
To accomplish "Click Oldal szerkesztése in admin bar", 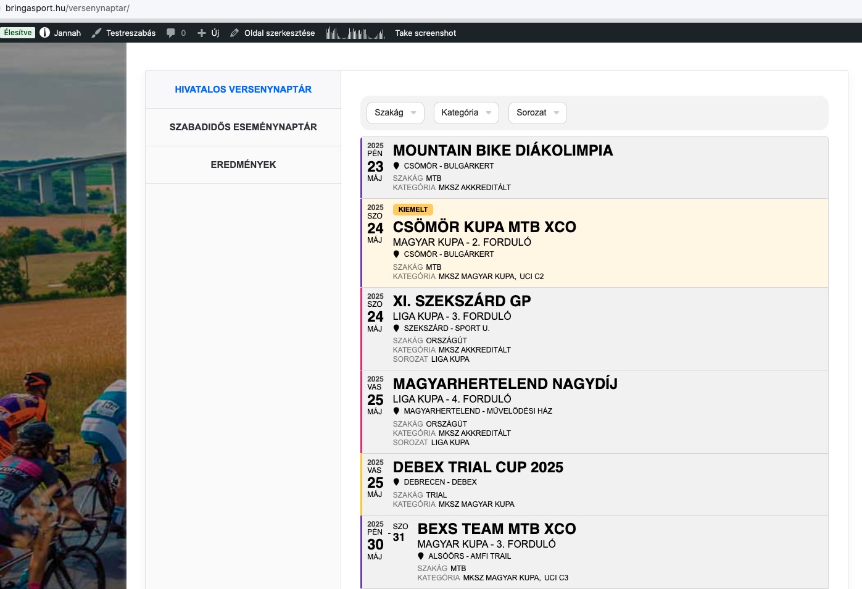I will click(280, 33).
